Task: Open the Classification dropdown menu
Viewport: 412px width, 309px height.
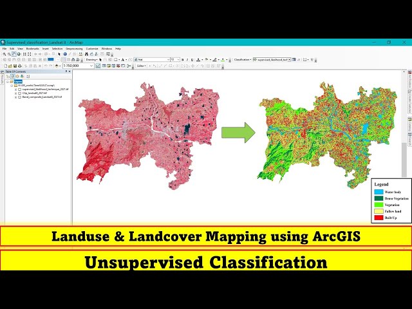Action: point(243,60)
